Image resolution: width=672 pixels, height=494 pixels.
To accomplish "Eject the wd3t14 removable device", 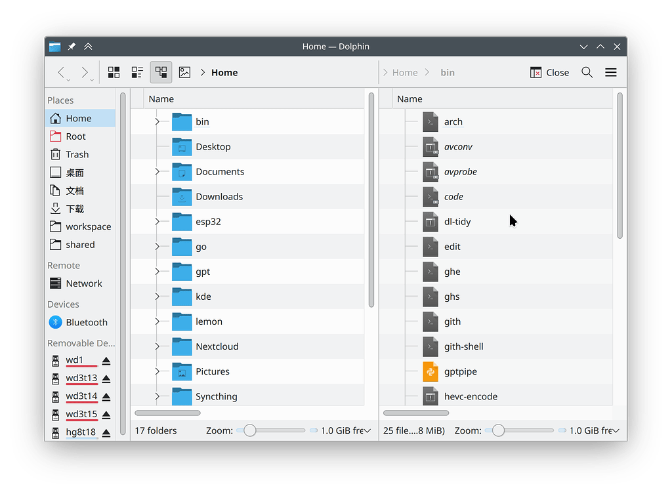I will point(106,397).
